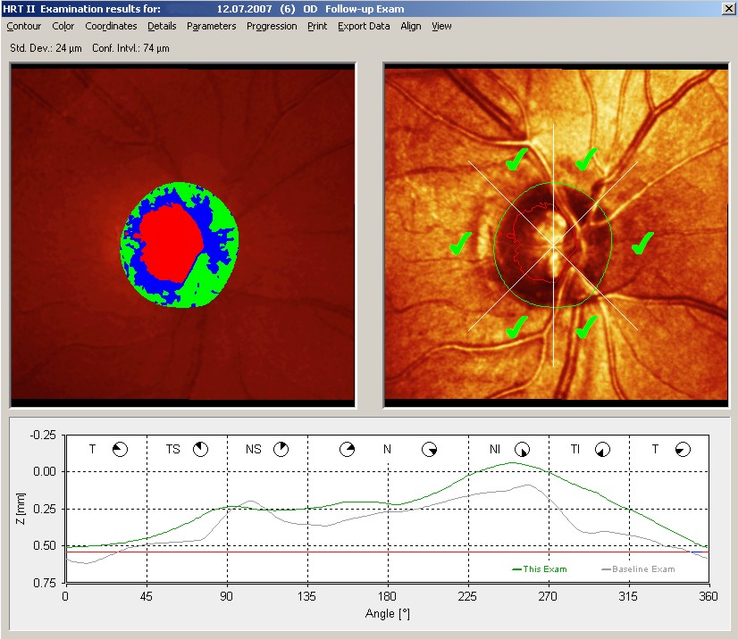Expand the Progression menu
Image resolution: width=738 pixels, height=639 pixels.
tap(272, 27)
